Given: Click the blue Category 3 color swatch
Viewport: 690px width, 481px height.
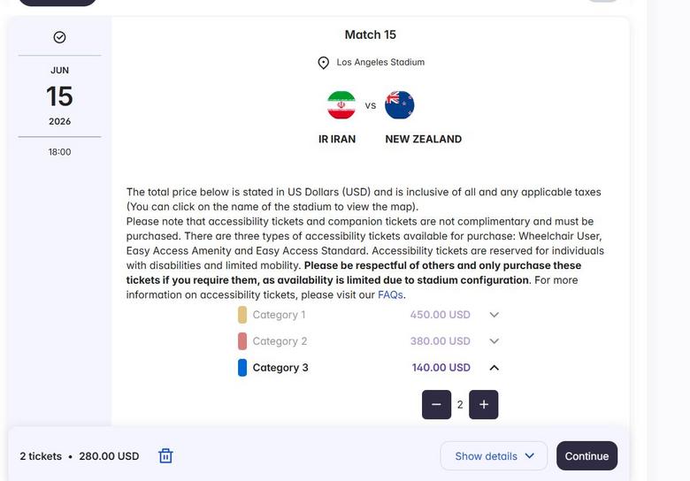Looking at the screenshot, I should coord(242,368).
